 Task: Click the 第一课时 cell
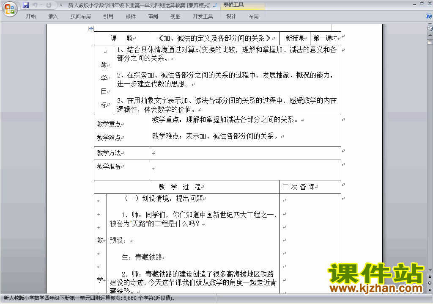pyautogui.click(x=326, y=38)
